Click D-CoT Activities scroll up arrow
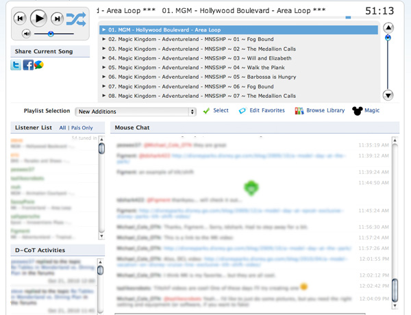 [100, 262]
